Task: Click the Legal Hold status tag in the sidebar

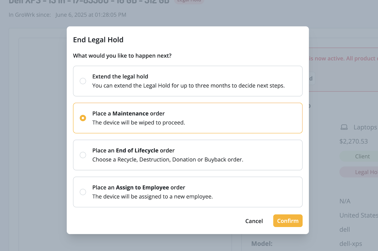Action: tap(365, 172)
